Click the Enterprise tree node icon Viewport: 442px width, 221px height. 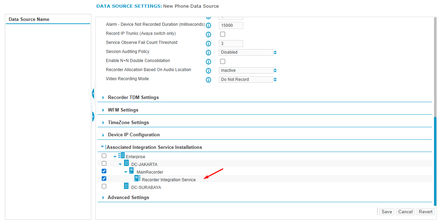point(121,155)
